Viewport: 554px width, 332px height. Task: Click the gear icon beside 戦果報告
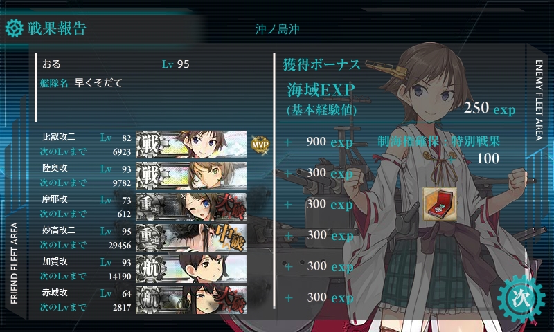coord(15,28)
